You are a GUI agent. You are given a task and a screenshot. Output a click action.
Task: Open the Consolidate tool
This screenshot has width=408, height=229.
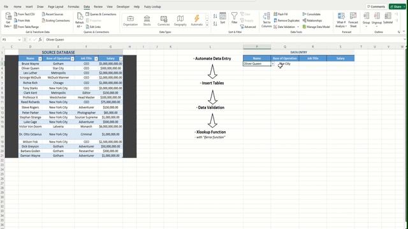312,14
